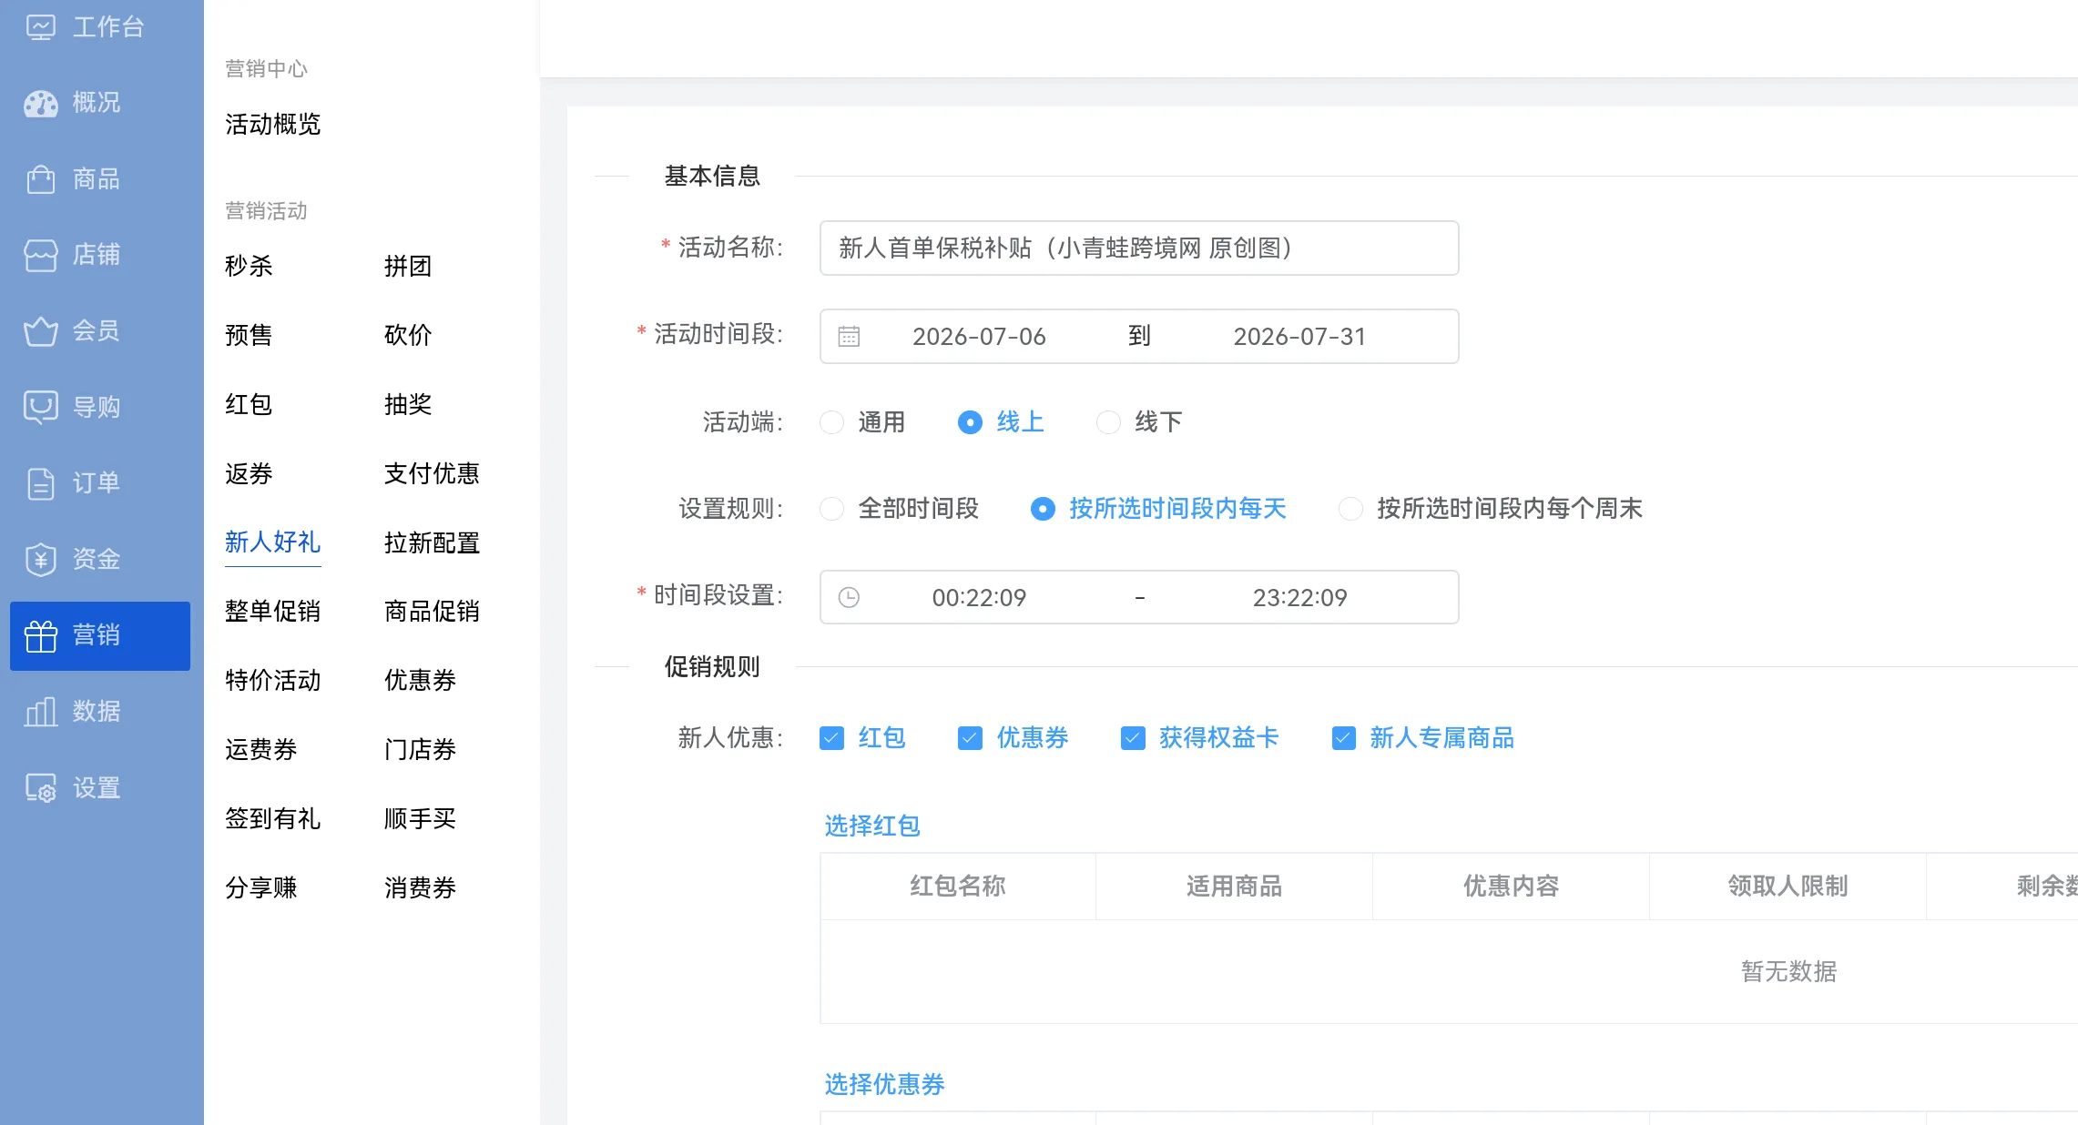The image size is (2078, 1125).
Task: Click the 红包名称 column header
Action: point(957,887)
